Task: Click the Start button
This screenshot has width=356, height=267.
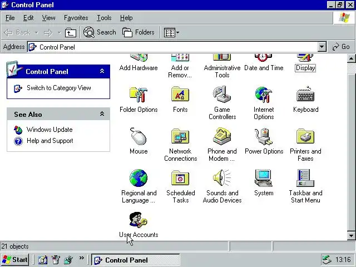Action: pos(15,260)
